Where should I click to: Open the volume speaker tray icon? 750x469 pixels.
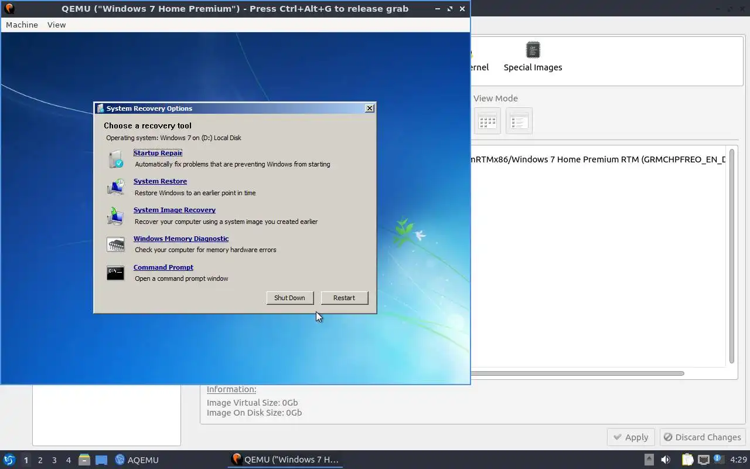(x=666, y=460)
